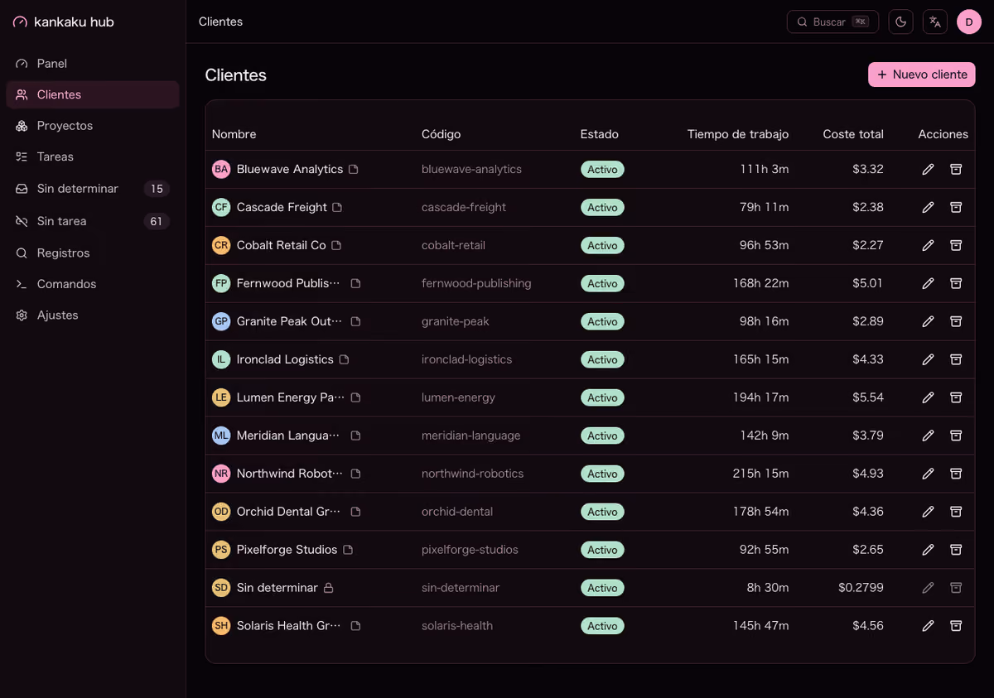Open Sin determinar sidebar item
This screenshot has height=698, width=994.
[x=93, y=189]
